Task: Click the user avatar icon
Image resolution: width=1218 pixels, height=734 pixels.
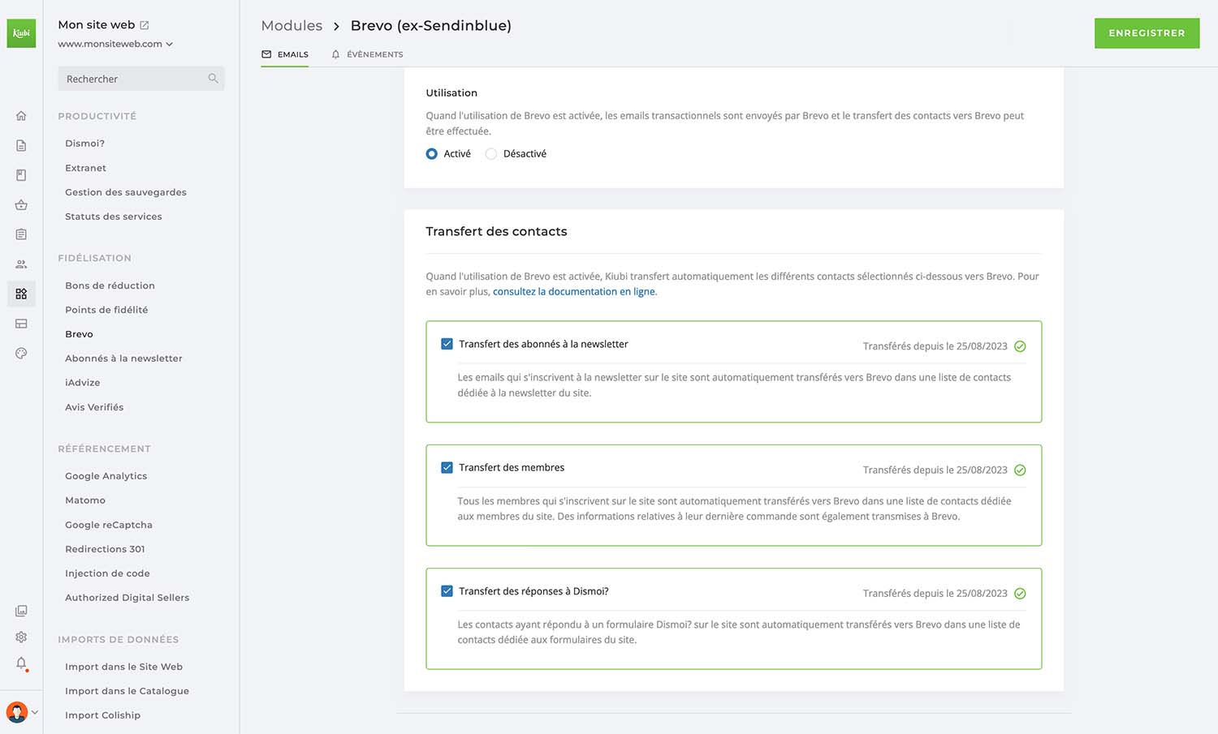Action: click(16, 712)
